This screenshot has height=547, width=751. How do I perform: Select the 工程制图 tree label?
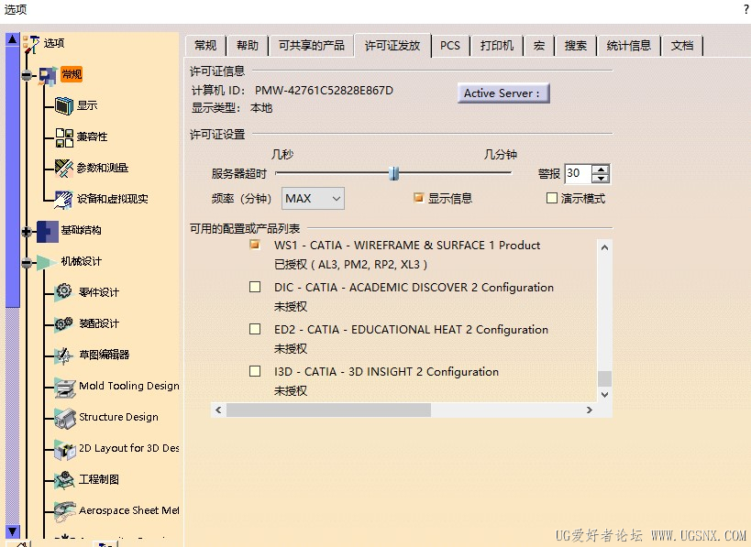pos(99,479)
